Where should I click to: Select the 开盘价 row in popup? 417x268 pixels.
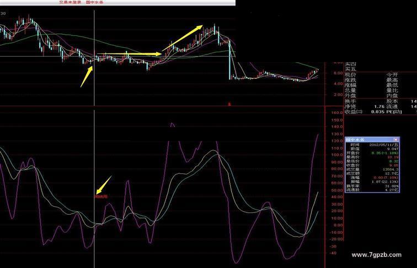372,153
